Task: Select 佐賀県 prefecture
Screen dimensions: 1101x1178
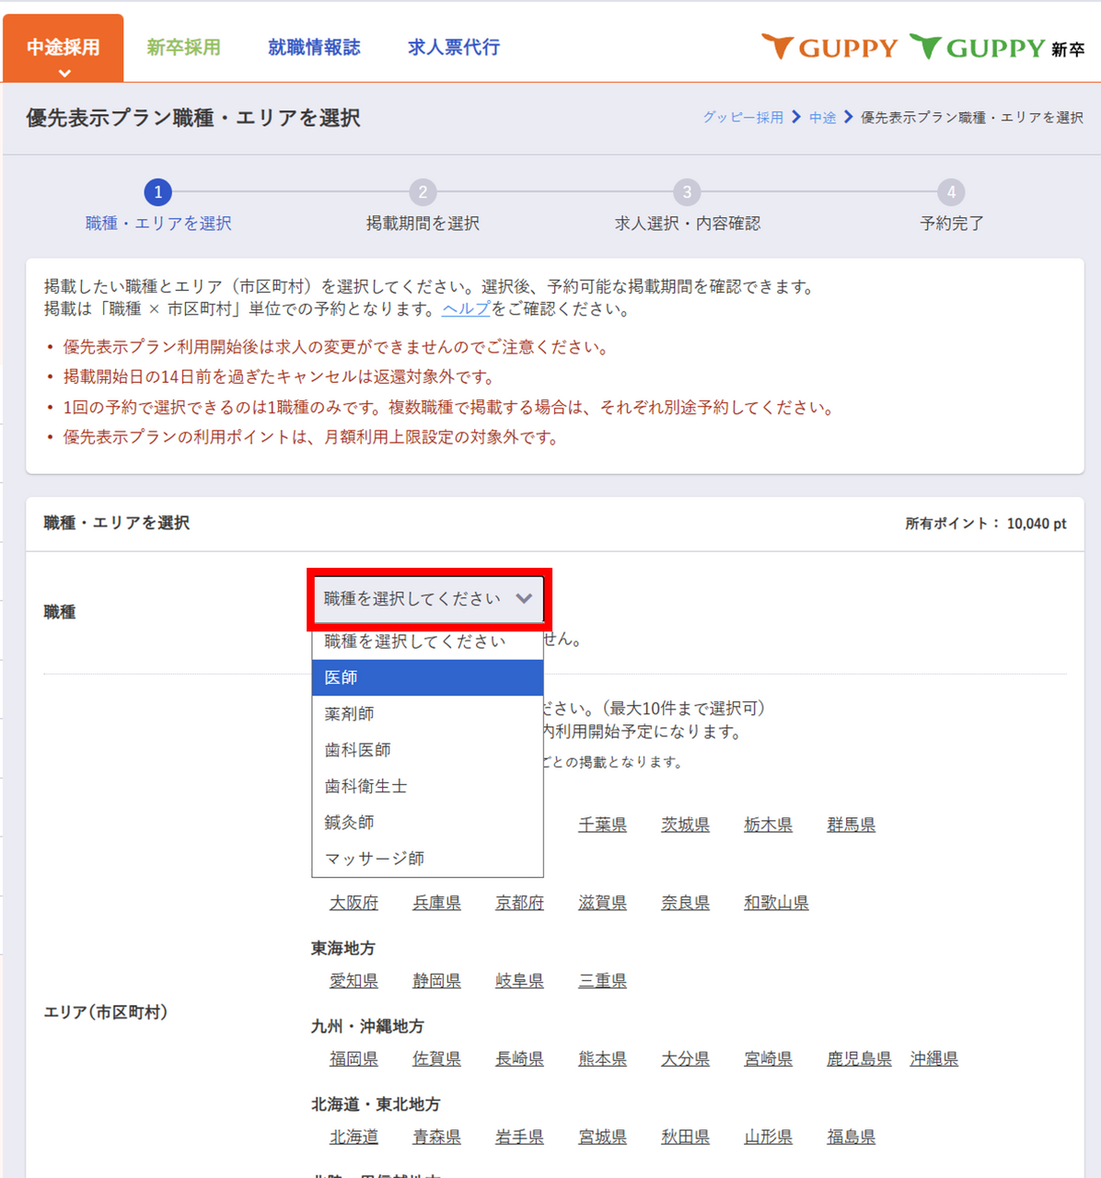Action: pyautogui.click(x=436, y=1059)
